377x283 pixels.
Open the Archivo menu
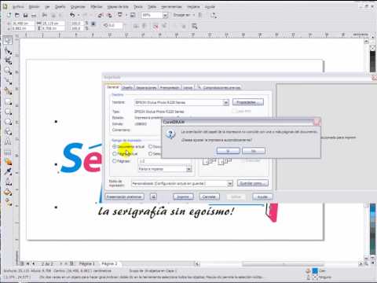tap(18, 6)
